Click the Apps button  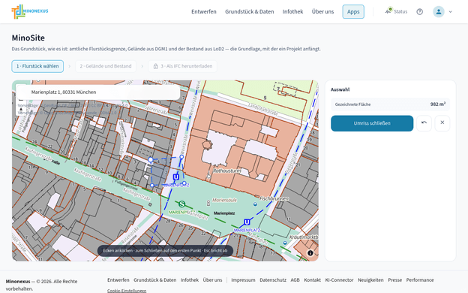[353, 12]
